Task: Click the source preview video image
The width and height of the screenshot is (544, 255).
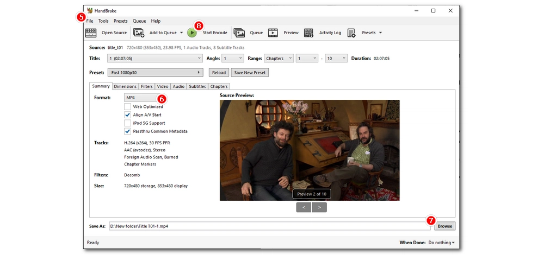Action: [310, 150]
